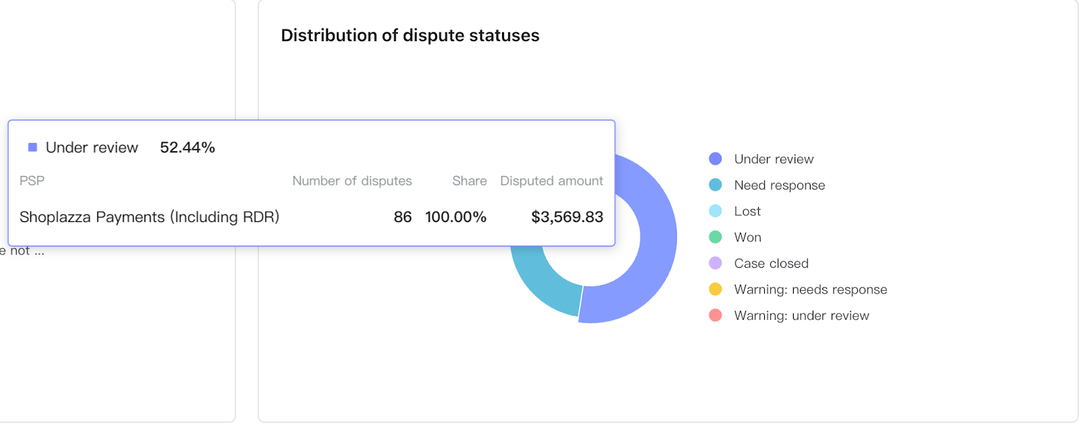Toggle the Warning: needs response legend label
The height and width of the screenshot is (427, 1081).
tap(810, 289)
